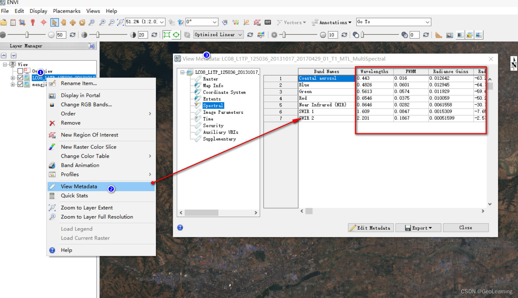Open the Data Manager clipboard icon

pyautogui.click(x=13, y=22)
